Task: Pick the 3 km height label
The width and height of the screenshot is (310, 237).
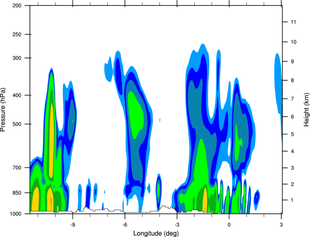Action: (x=292, y=168)
